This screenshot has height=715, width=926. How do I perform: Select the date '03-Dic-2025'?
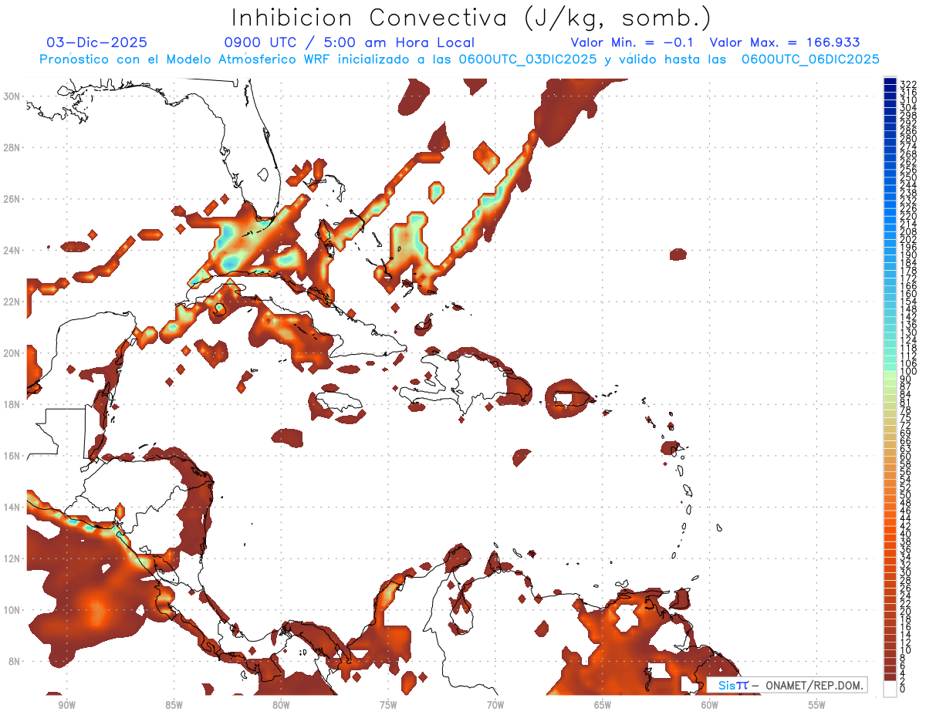(96, 43)
